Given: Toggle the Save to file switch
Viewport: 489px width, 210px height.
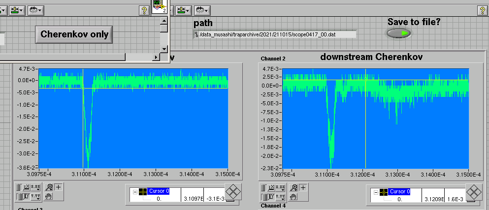Looking at the screenshot, I should [398, 33].
